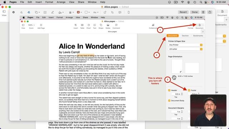Image resolution: width=229 pixels, height=129 pixels.
Task: Click the round dot icon at Markup toolbar start
Action: pyautogui.click(x=14, y=12)
